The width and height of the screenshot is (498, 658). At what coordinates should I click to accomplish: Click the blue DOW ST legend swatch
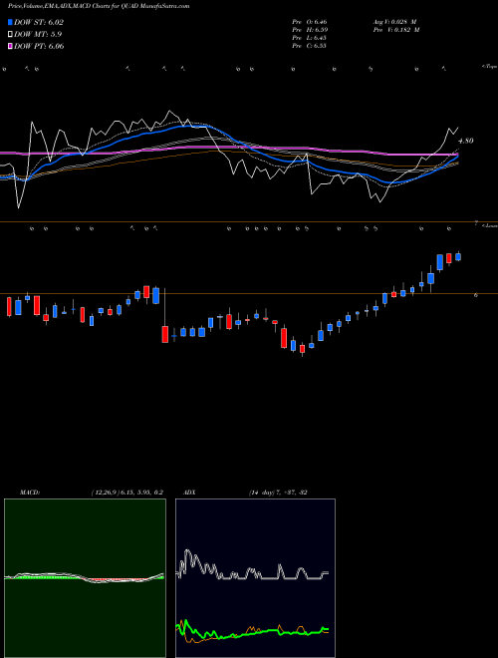[x=11, y=22]
